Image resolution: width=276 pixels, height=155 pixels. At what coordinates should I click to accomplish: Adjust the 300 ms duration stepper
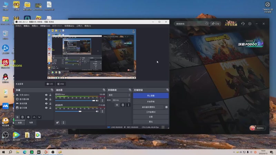tap(129, 100)
